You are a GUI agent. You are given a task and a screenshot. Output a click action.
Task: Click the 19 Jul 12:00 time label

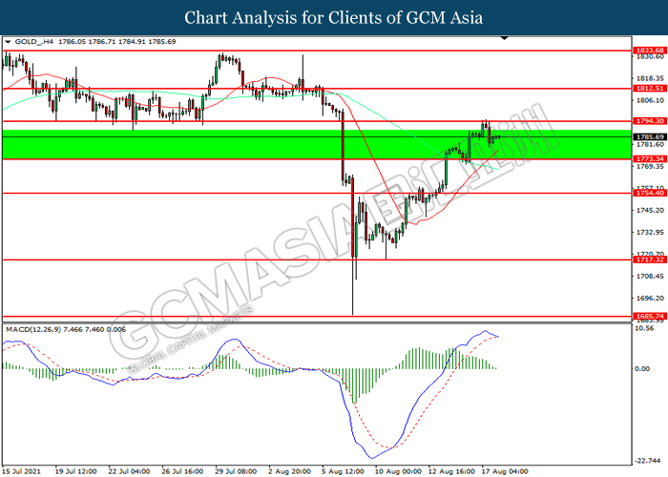click(75, 471)
